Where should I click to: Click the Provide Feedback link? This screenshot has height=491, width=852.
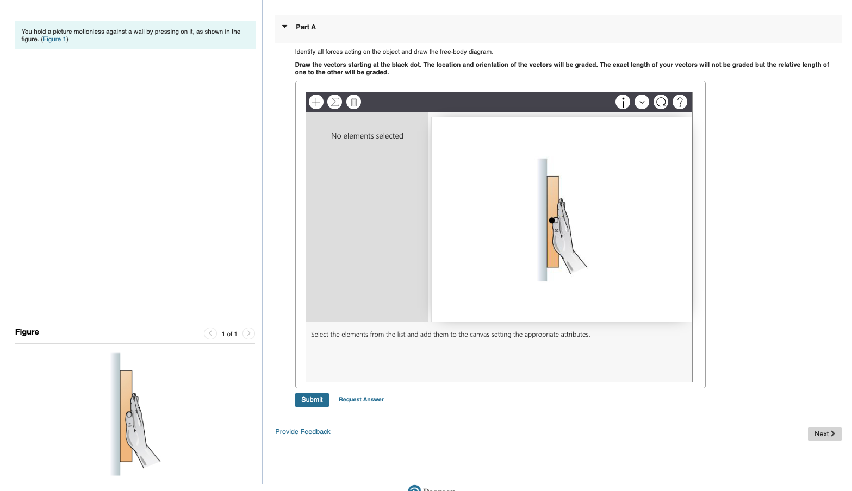click(x=302, y=431)
